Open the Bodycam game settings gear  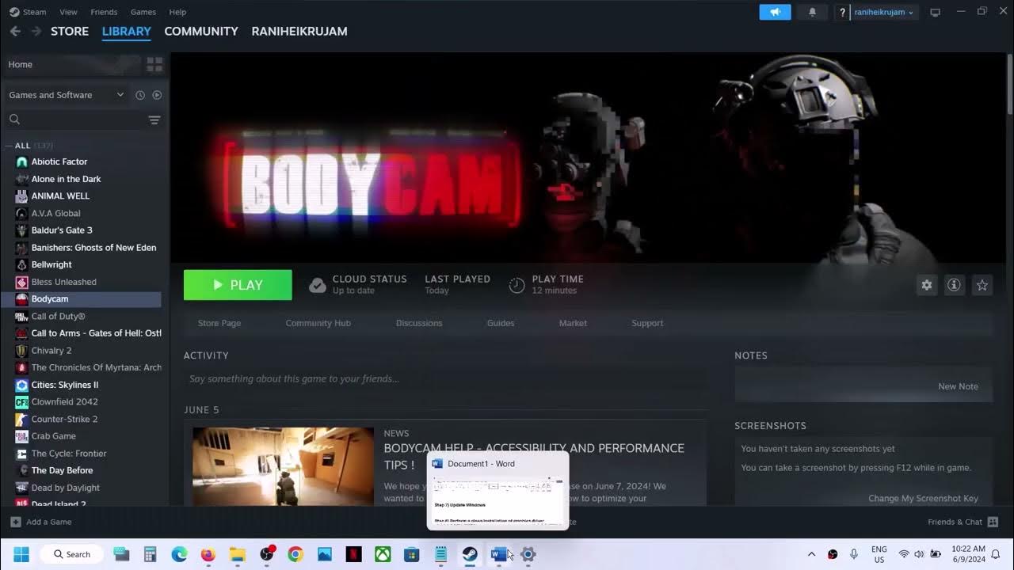click(x=926, y=285)
